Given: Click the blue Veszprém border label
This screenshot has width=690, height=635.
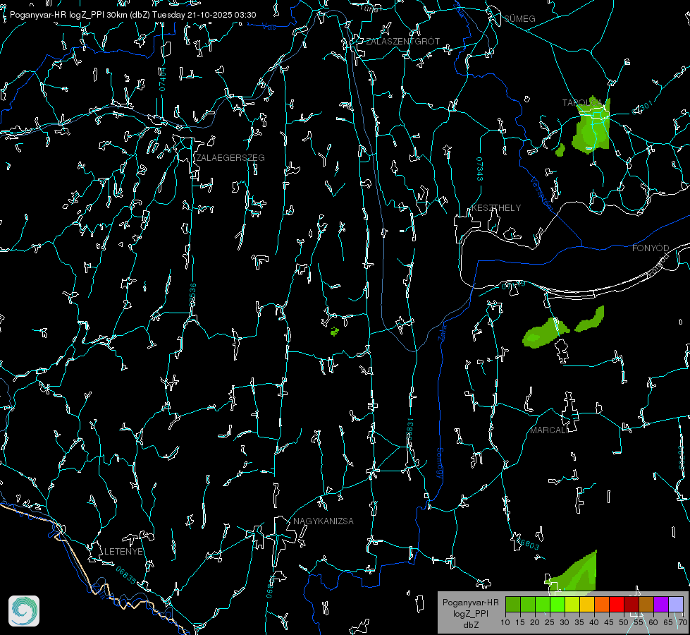Looking at the screenshot, I should (x=541, y=193).
